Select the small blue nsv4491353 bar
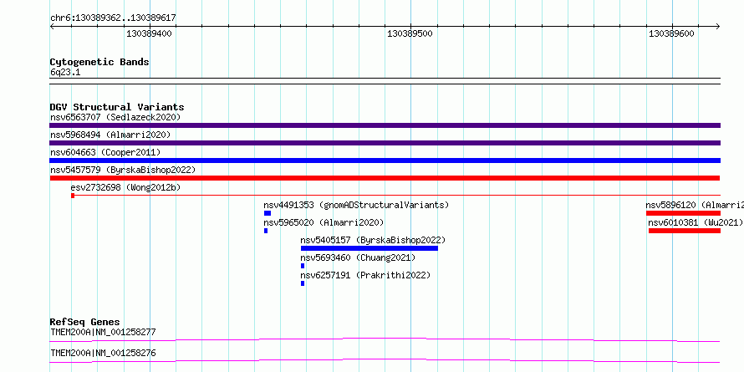Image resolution: width=744 pixels, height=372 pixels. point(268,213)
